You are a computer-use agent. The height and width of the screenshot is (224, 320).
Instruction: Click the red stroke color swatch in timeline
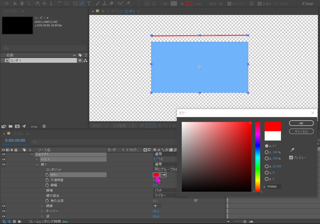point(156,175)
